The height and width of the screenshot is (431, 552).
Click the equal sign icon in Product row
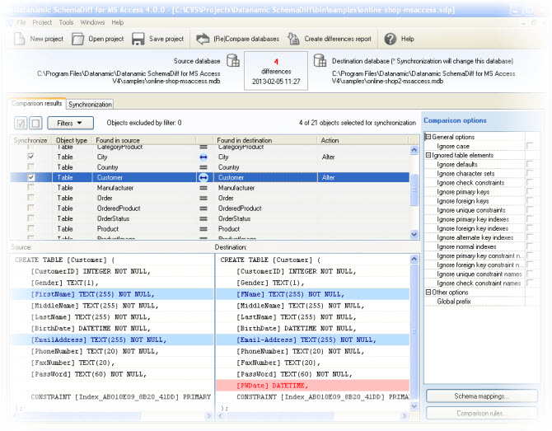[203, 228]
